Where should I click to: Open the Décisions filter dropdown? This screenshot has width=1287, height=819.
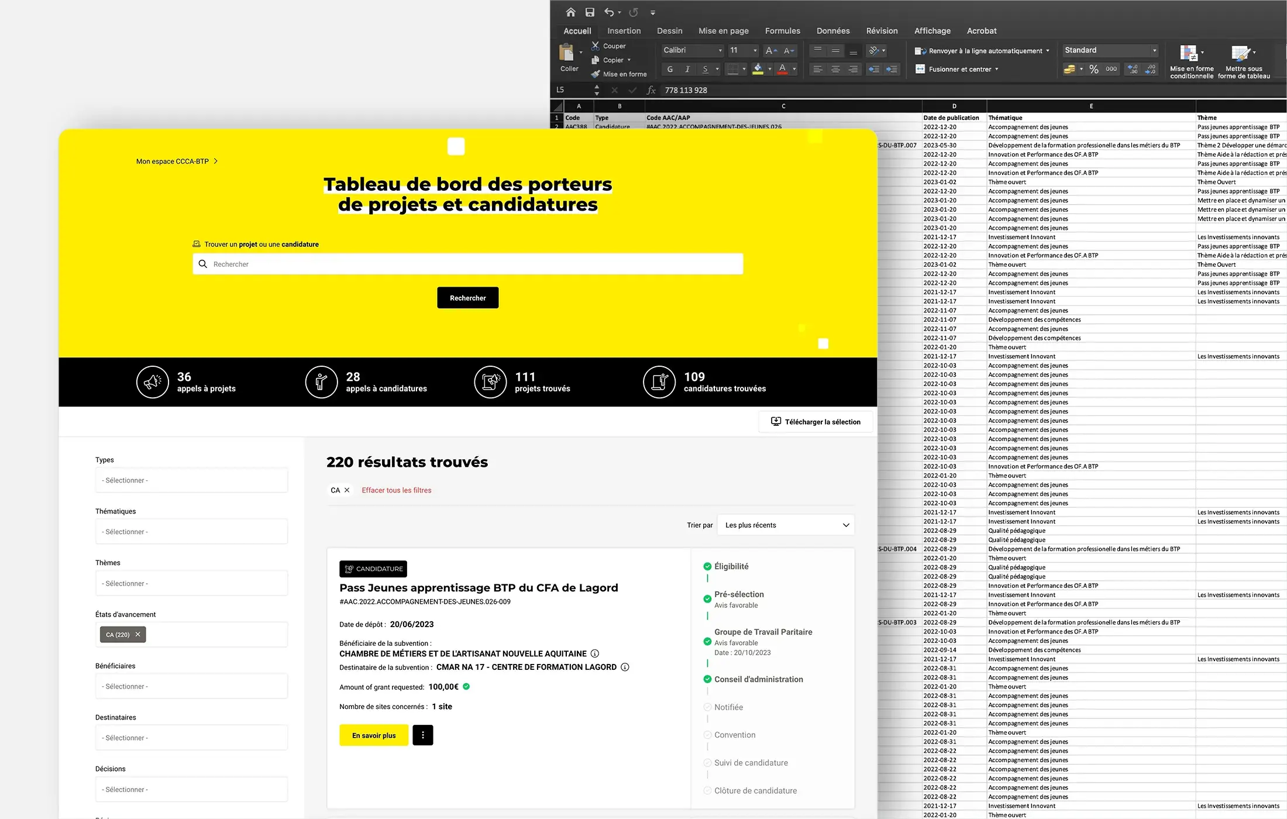[191, 789]
